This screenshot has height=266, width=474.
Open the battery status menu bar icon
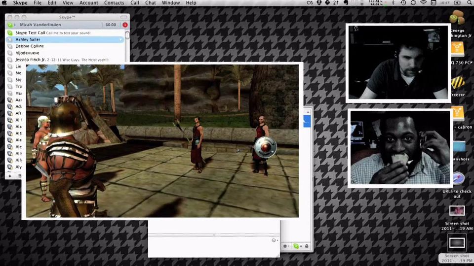[458, 3]
